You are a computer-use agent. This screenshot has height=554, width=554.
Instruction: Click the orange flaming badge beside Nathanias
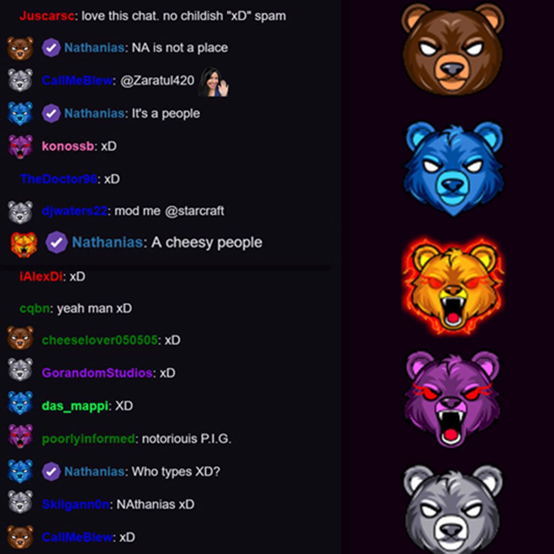[24, 245]
